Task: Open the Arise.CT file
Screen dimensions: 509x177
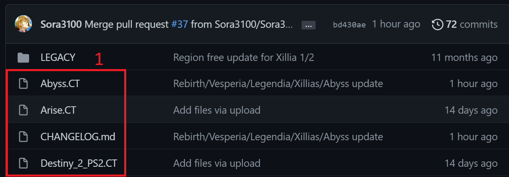Action: pyautogui.click(x=58, y=110)
